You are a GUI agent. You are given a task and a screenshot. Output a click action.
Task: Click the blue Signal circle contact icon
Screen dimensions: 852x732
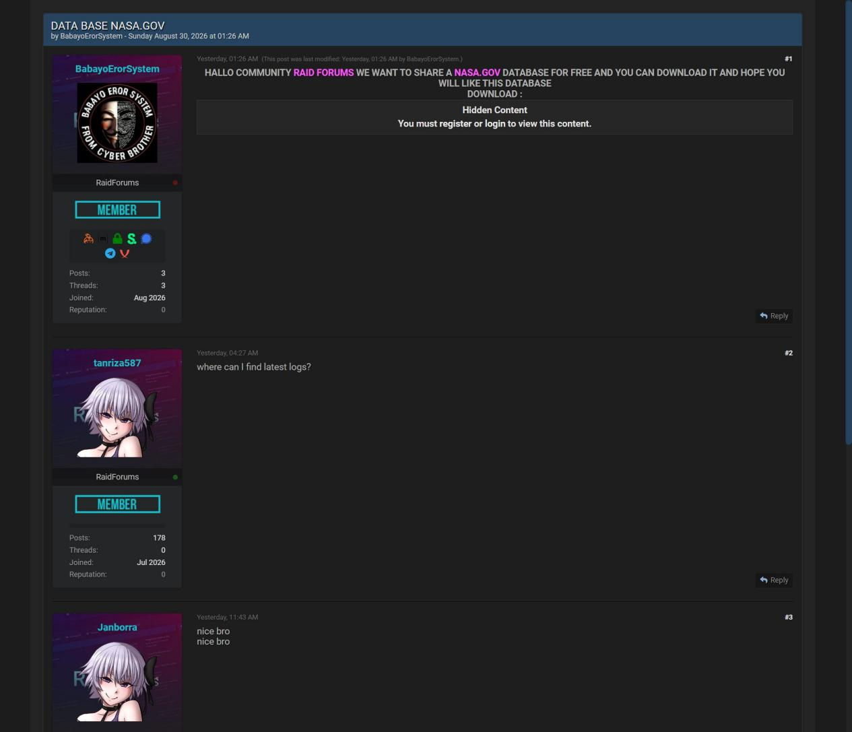pyautogui.click(x=146, y=238)
